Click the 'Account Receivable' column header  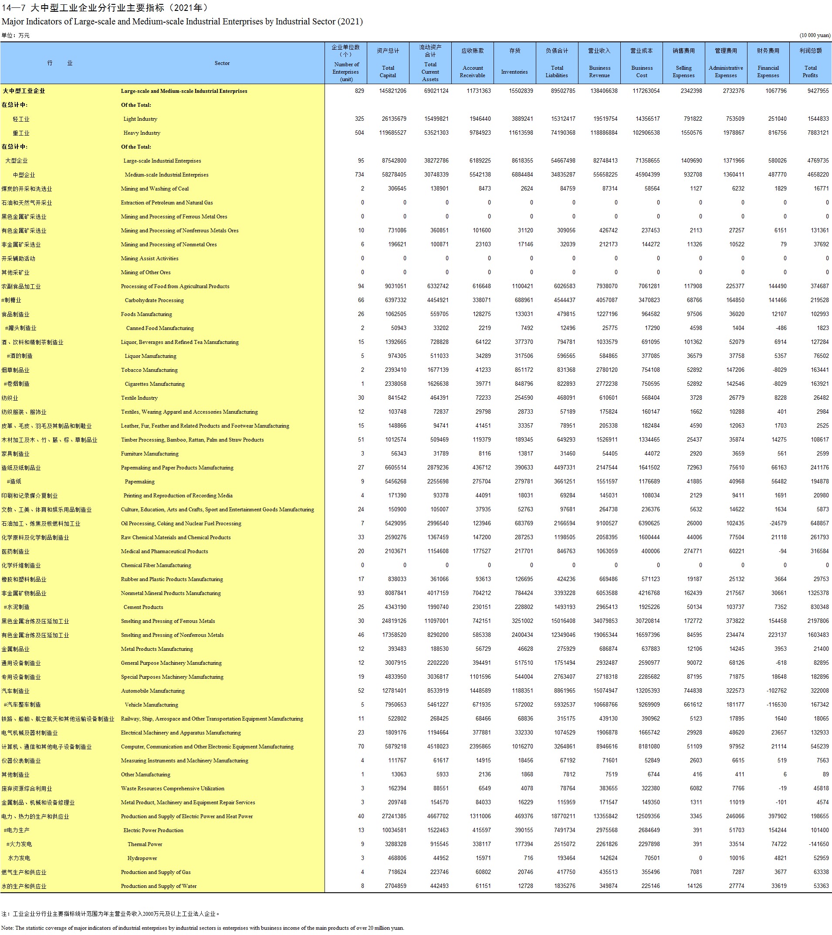pyautogui.click(x=473, y=63)
